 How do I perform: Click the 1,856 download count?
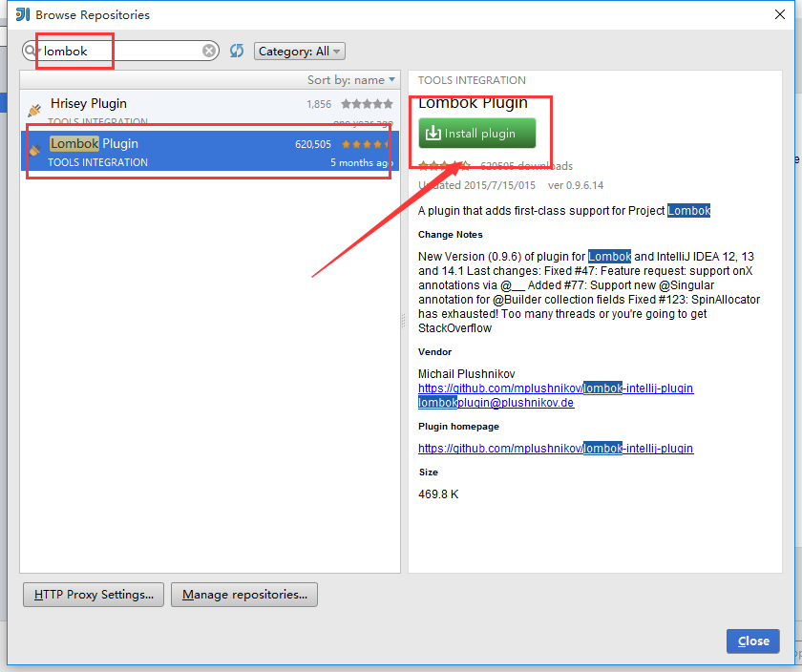click(x=319, y=104)
